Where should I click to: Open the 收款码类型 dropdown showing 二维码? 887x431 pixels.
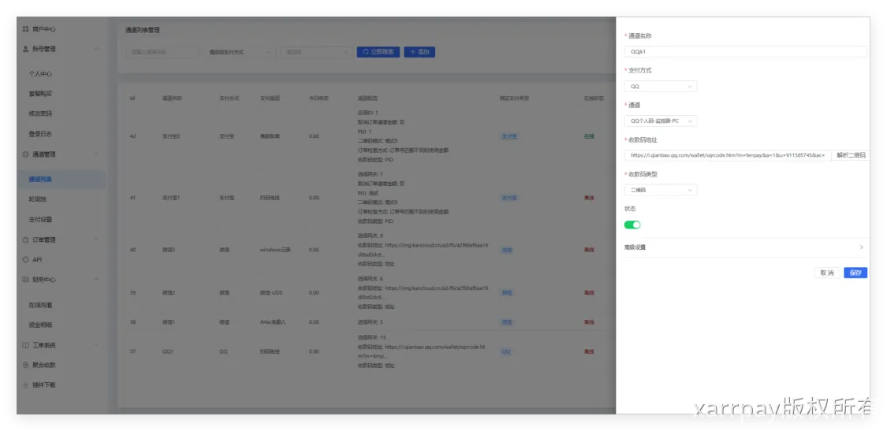point(661,190)
